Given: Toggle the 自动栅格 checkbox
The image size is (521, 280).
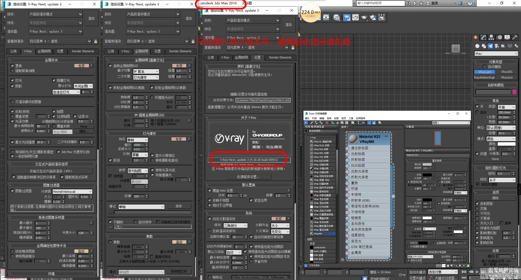Looking at the screenshot, I should [x=485, y=67].
